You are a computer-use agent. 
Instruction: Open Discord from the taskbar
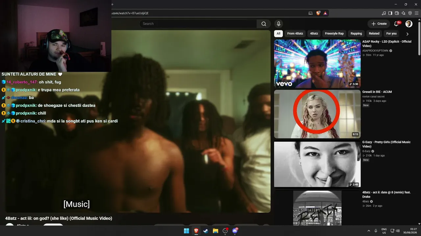[x=235, y=231]
